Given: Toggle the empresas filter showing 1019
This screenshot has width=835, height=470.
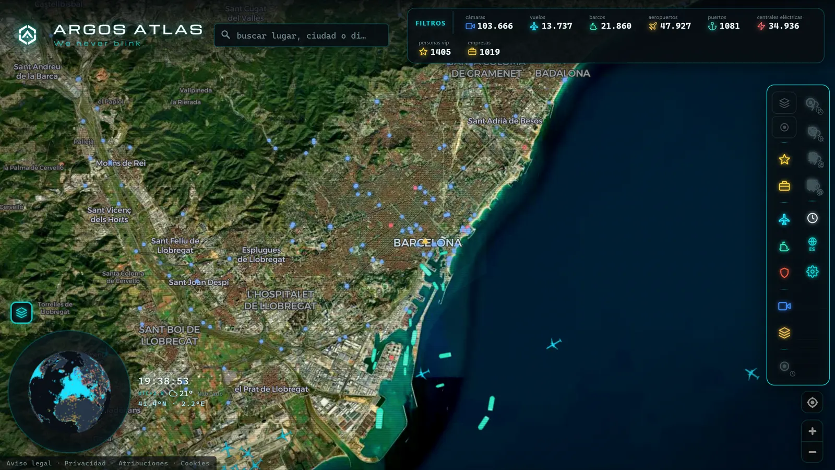Looking at the screenshot, I should (x=484, y=49).
